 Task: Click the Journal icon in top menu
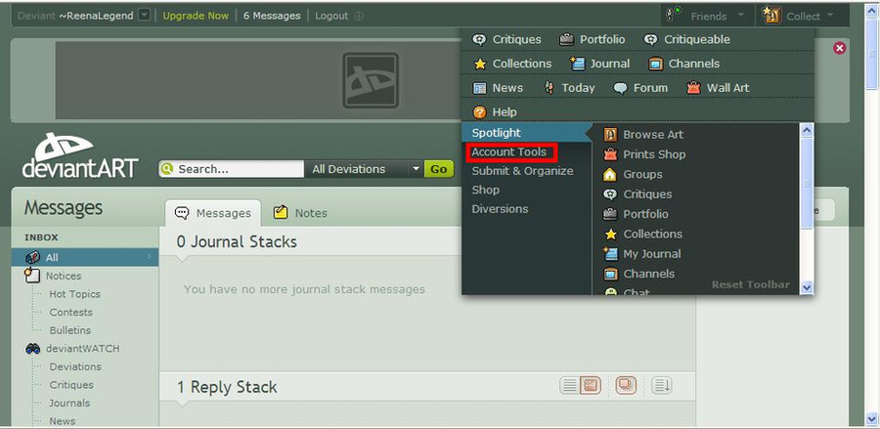[x=578, y=64]
